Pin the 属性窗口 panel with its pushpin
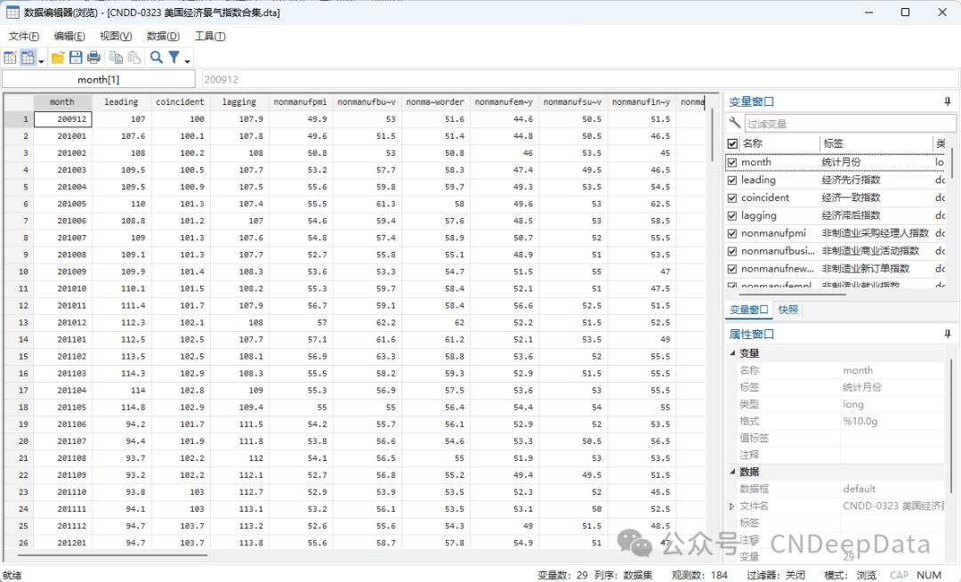The image size is (961, 582). (948, 334)
